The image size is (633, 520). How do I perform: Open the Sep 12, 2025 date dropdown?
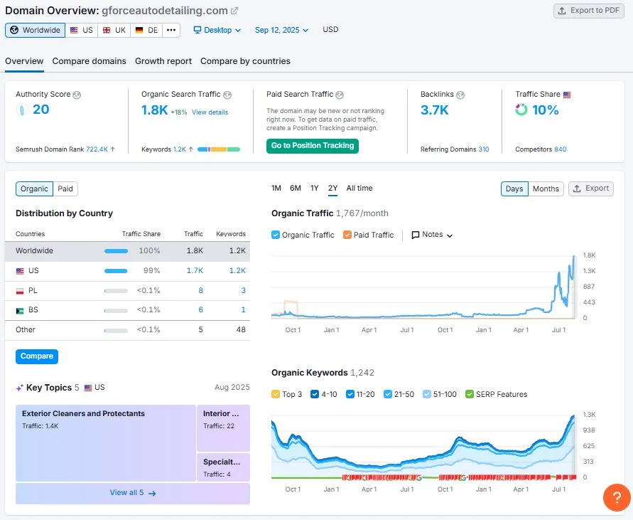coord(278,30)
